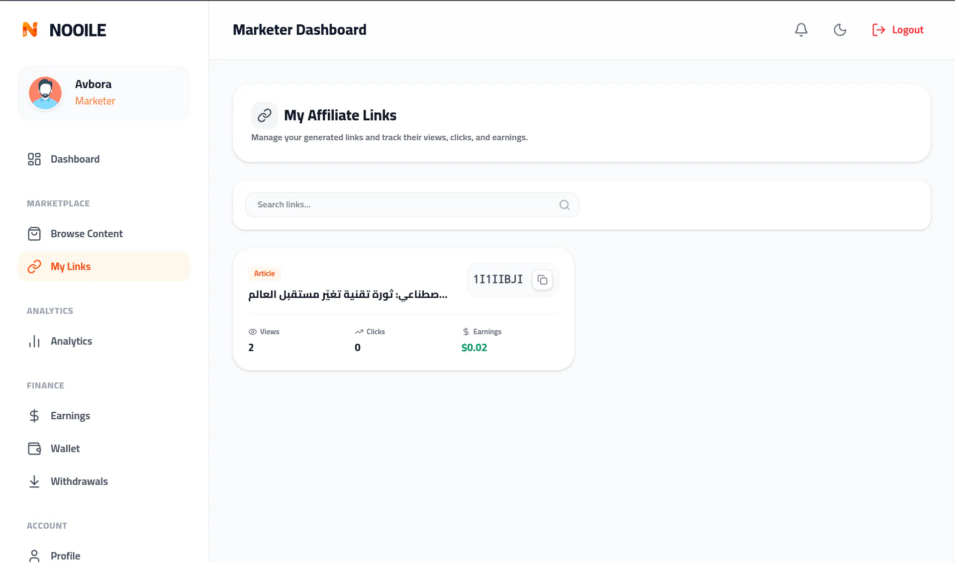The width and height of the screenshot is (955, 563).
Task: Click the Article tag label
Action: pos(264,274)
